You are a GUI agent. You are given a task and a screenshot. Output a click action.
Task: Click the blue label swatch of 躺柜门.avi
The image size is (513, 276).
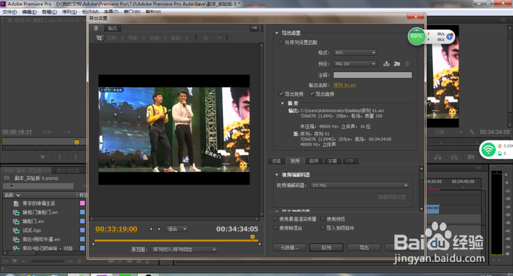click(83, 221)
